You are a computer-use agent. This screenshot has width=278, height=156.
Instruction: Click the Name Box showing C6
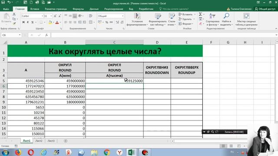(x=10, y=35)
